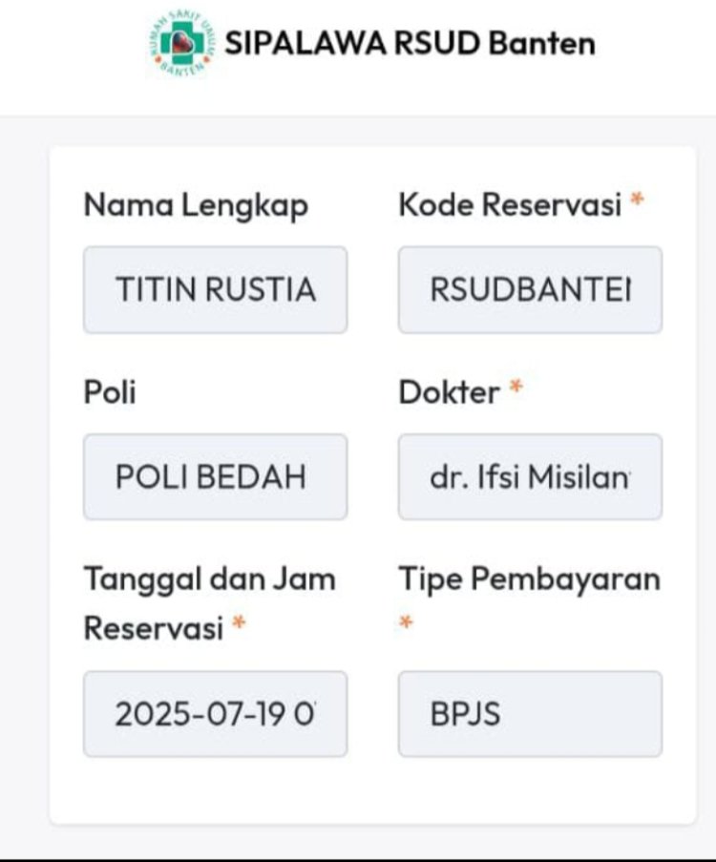The height and width of the screenshot is (862, 716).
Task: Click the Dokter label text
Action: (449, 391)
